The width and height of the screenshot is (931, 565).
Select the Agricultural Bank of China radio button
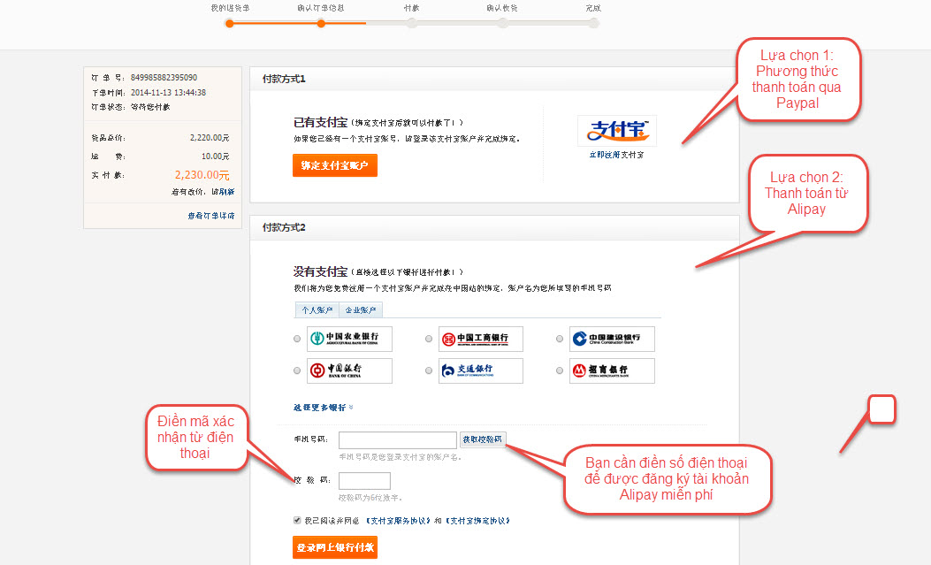296,339
